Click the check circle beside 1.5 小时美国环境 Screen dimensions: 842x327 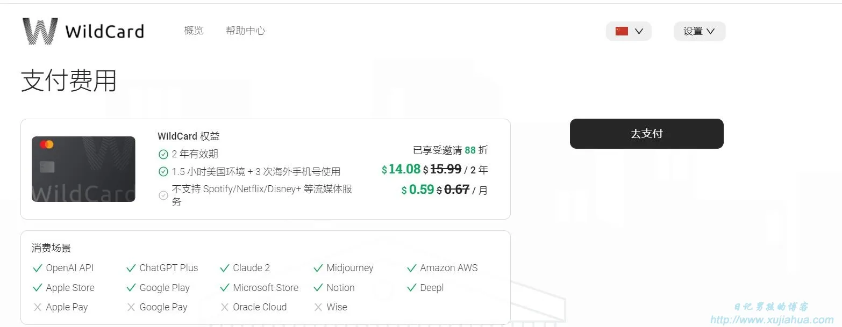[163, 172]
